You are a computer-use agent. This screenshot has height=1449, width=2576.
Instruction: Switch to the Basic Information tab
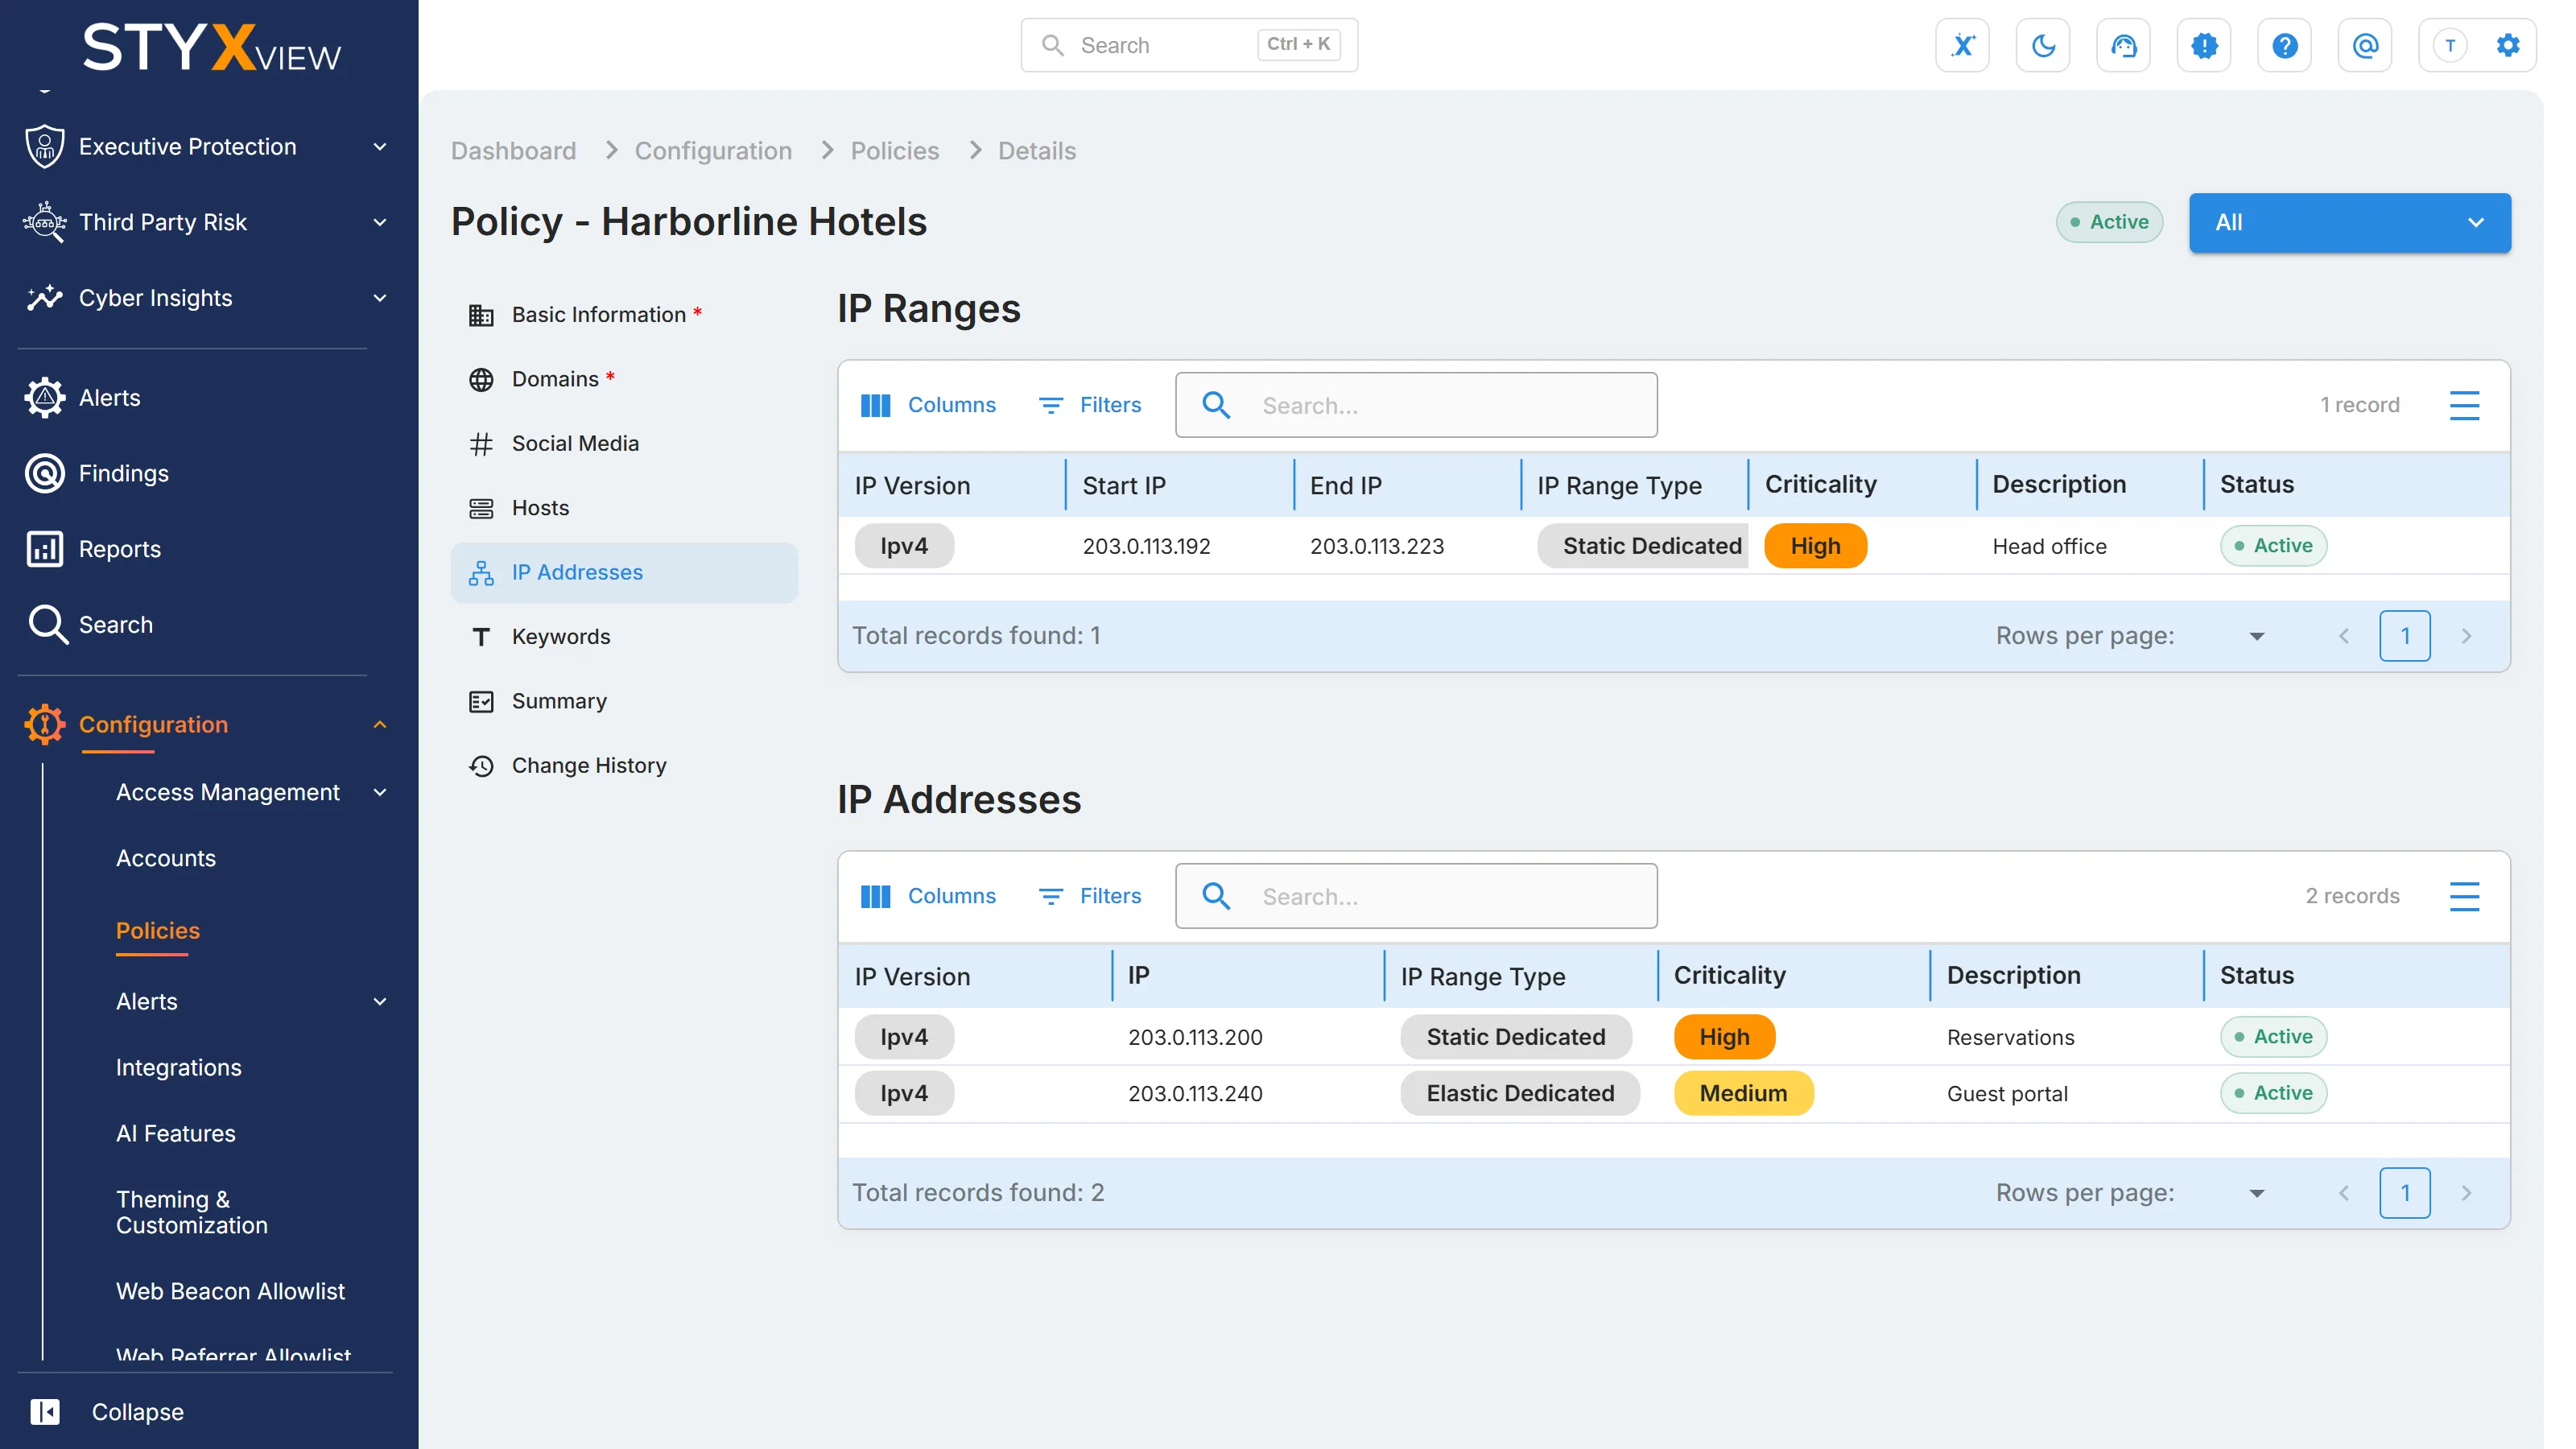coord(624,315)
